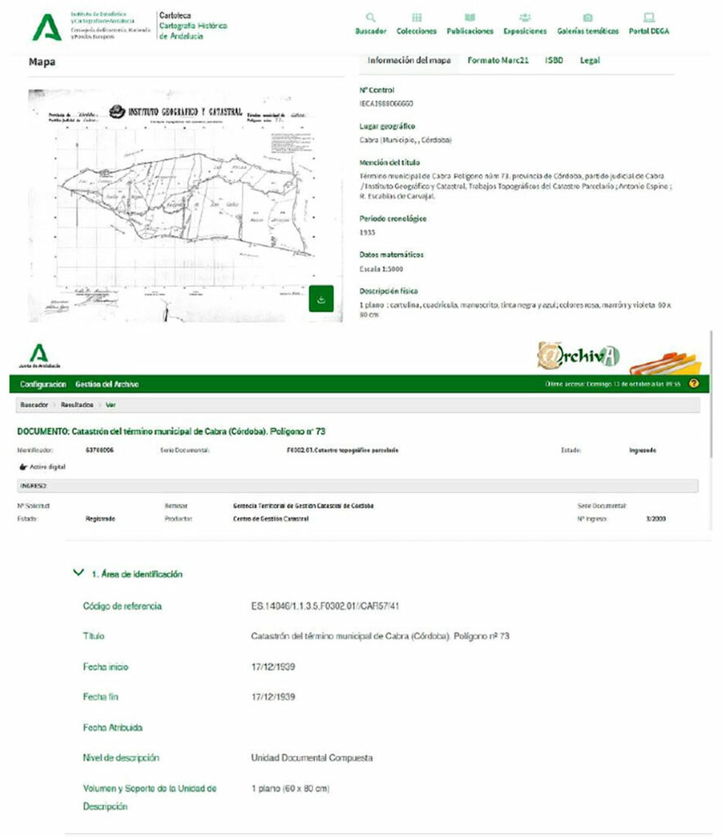Click the Ver breadcrumb
This screenshot has width=722, height=837.
click(110, 405)
